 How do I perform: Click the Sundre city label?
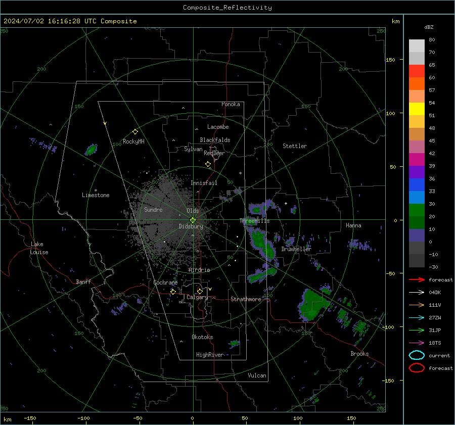pyautogui.click(x=153, y=210)
